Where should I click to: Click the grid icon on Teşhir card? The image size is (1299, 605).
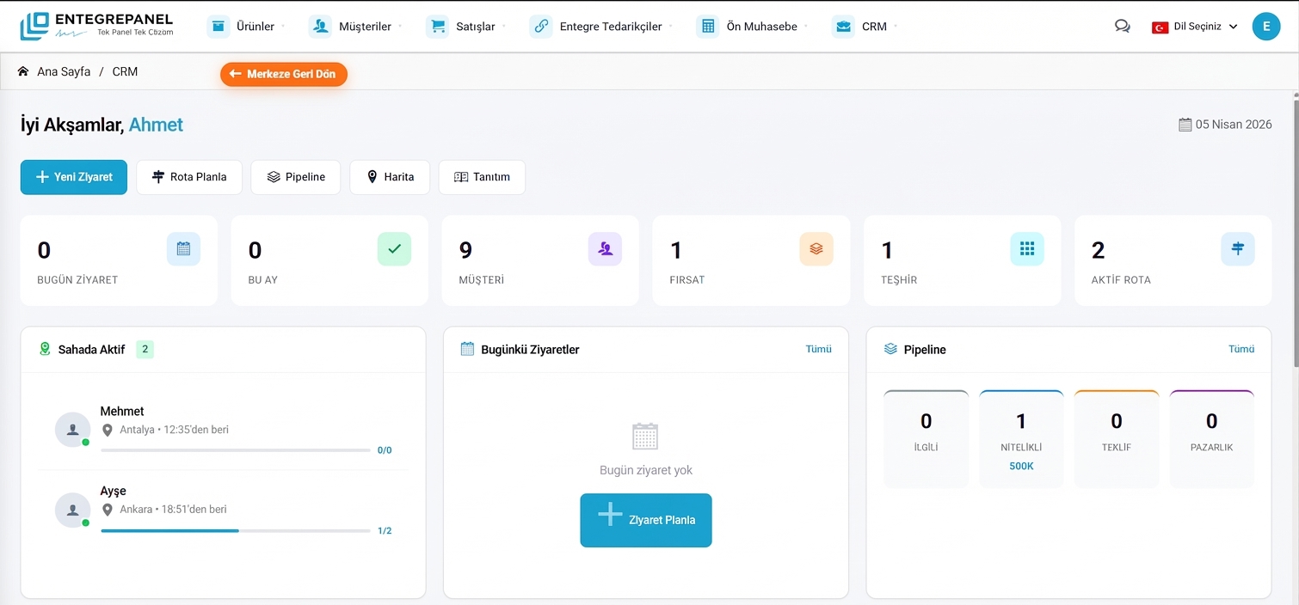tap(1026, 248)
